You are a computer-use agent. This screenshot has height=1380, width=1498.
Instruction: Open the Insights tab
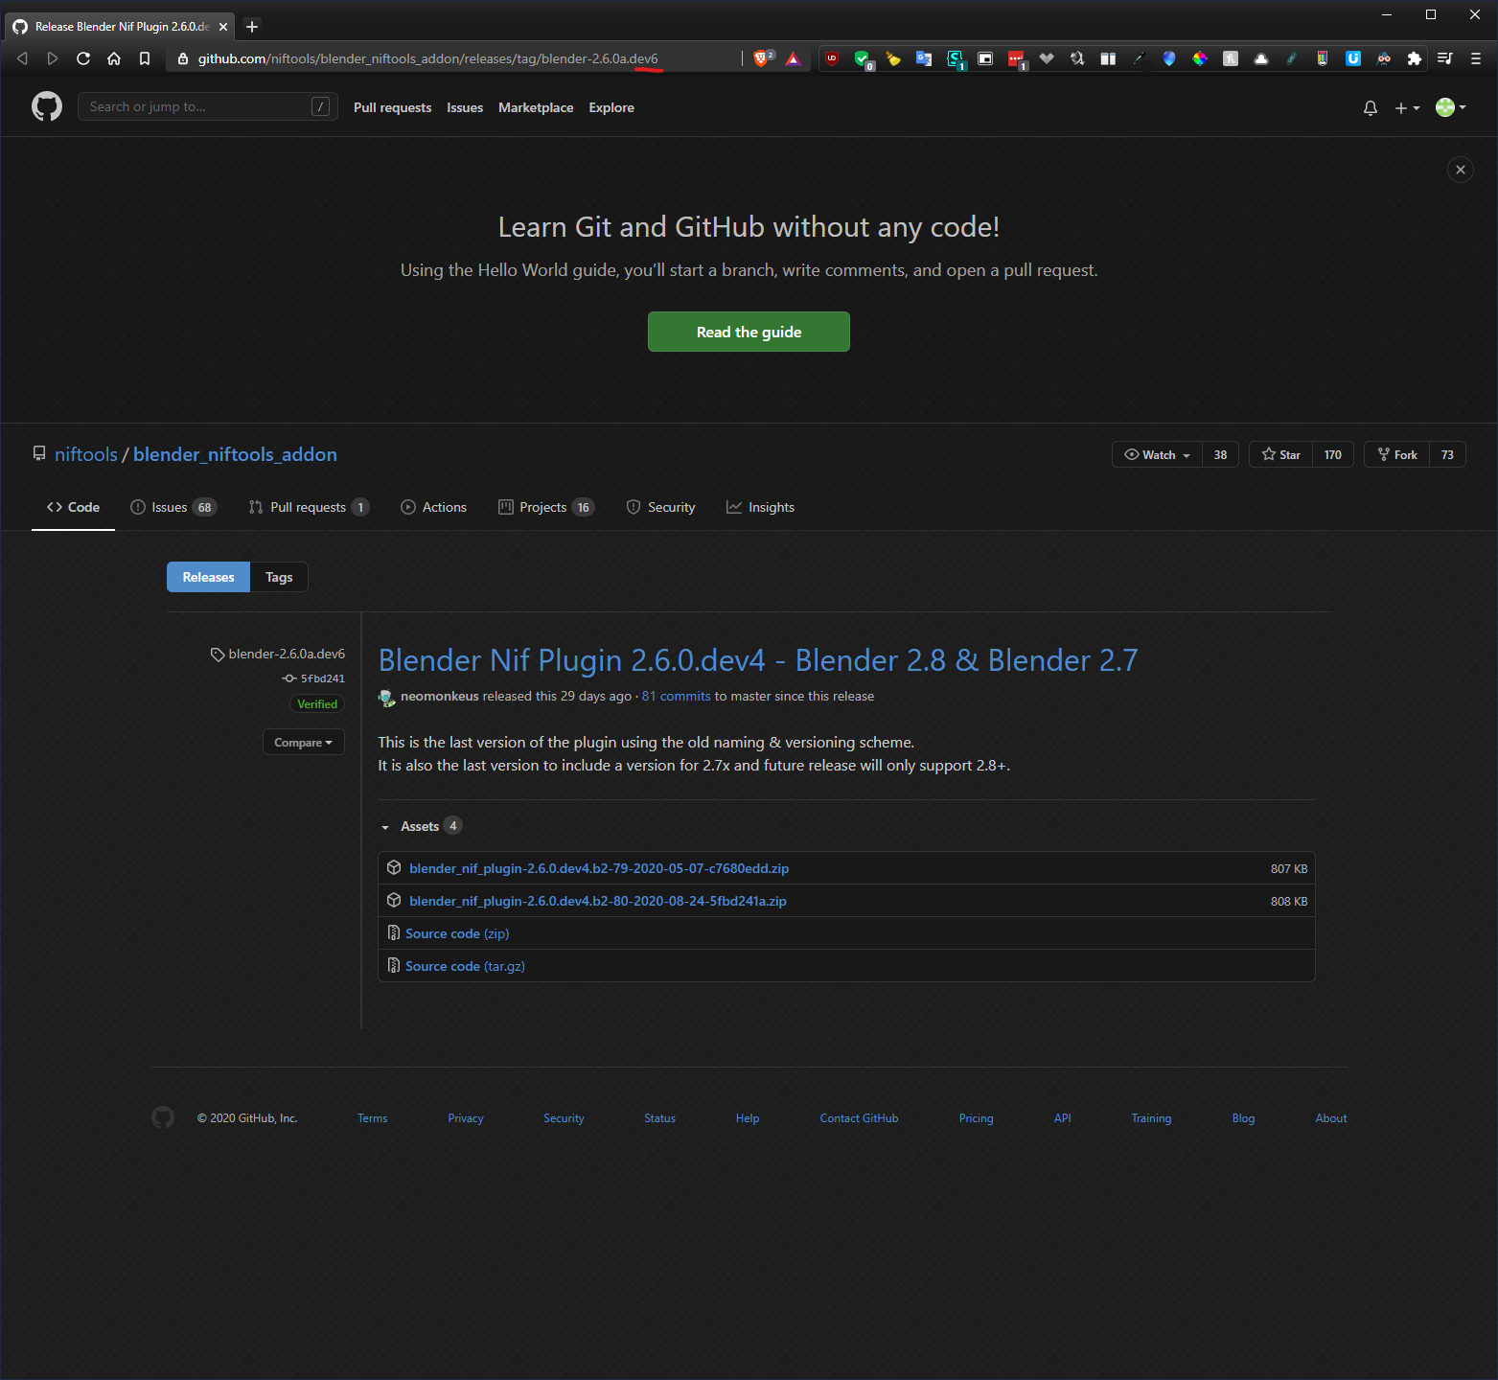(x=760, y=507)
